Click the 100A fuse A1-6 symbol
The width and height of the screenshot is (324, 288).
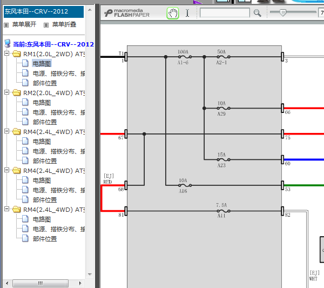pyautogui.click(x=185, y=57)
